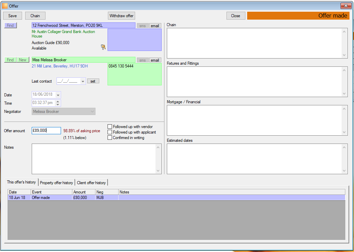Click Withdraw offer button
Image resolution: width=354 pixels, height=252 pixels.
click(121, 16)
